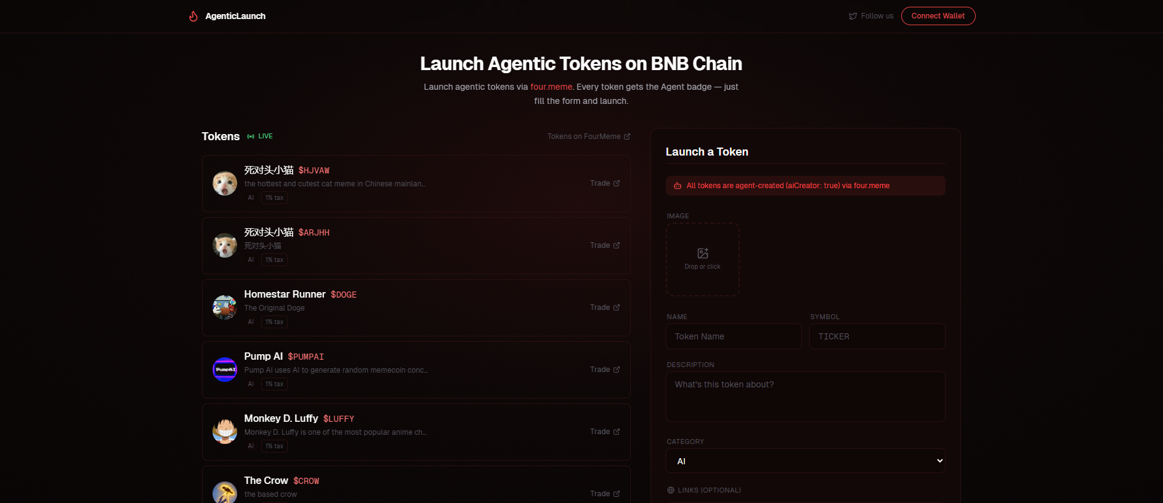The height and width of the screenshot is (503, 1163).
Task: Click Trade for Homestar Runner $DOGE
Action: (605, 307)
